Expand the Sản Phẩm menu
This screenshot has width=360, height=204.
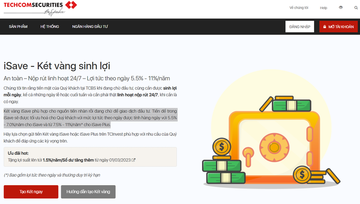pyautogui.click(x=18, y=27)
